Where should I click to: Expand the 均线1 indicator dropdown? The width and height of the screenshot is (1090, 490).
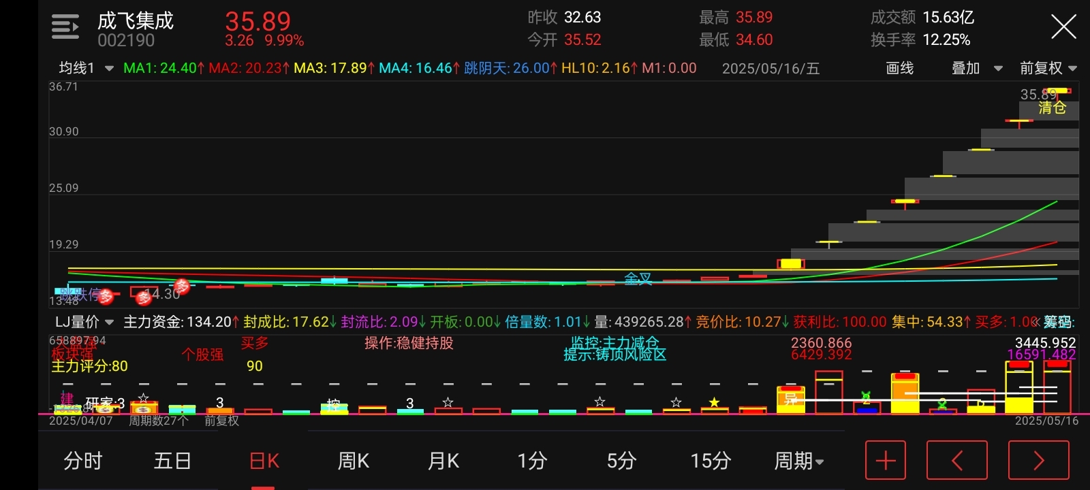[86, 68]
